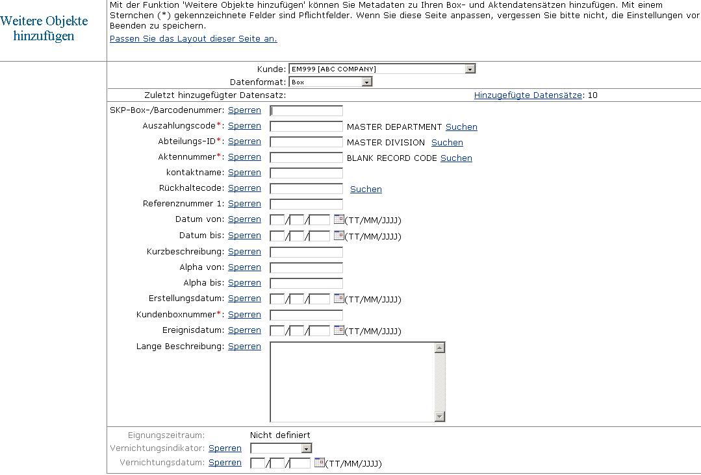Open the calendar picker for Datum bis
Image resolution: width=701 pixels, height=475 pixels.
(339, 235)
